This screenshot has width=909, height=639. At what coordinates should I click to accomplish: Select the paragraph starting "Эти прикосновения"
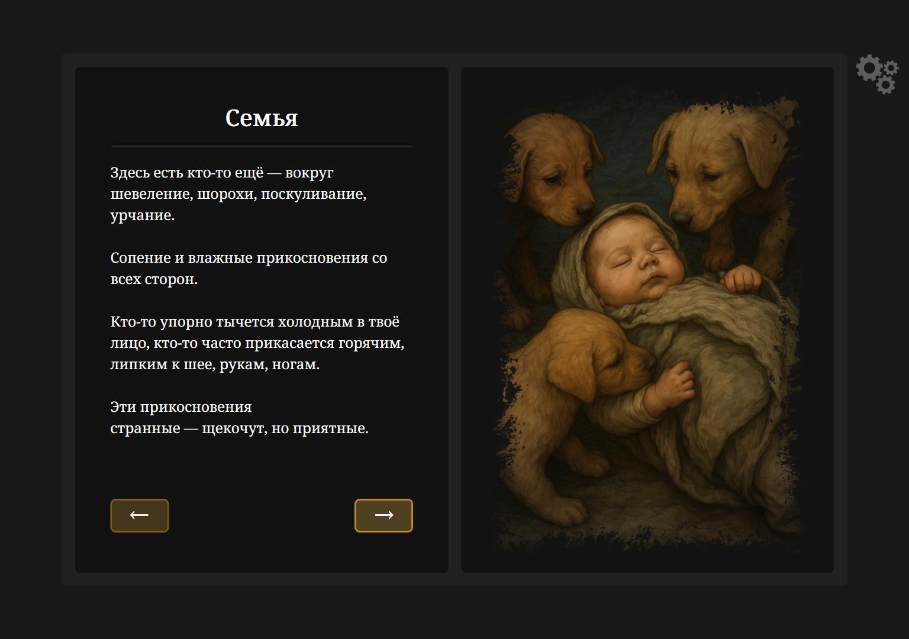tap(240, 418)
